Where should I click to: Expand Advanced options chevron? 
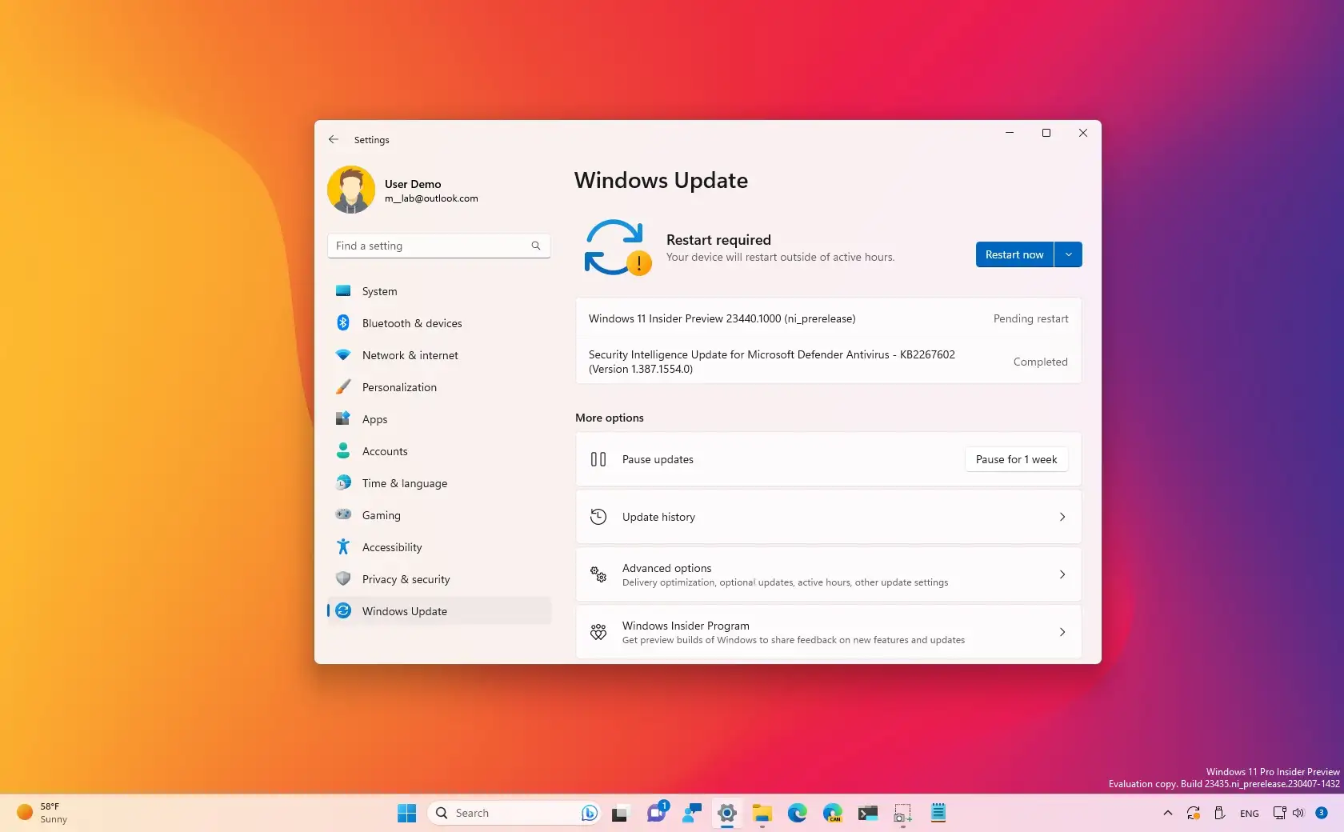click(x=1062, y=574)
